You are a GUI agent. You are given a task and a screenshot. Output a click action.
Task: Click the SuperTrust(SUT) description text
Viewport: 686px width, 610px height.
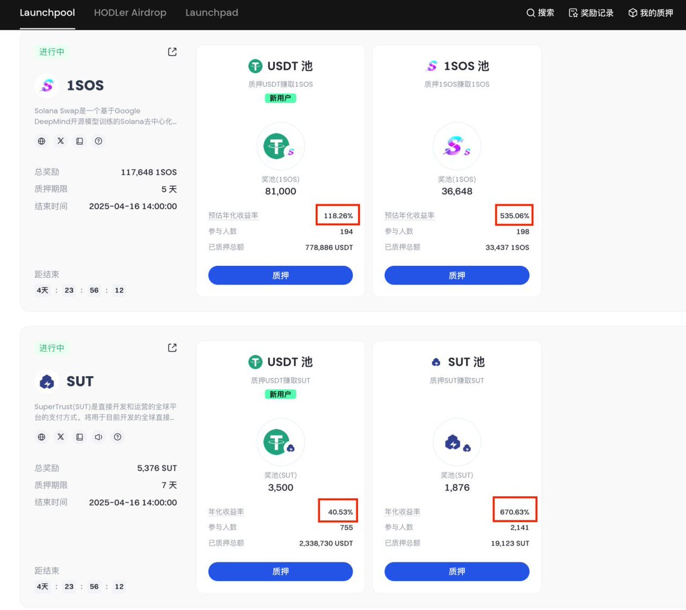pyautogui.click(x=105, y=412)
